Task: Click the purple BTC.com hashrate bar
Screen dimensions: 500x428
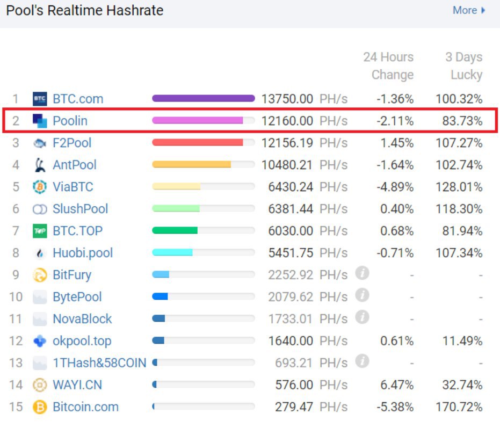Action: tap(204, 98)
